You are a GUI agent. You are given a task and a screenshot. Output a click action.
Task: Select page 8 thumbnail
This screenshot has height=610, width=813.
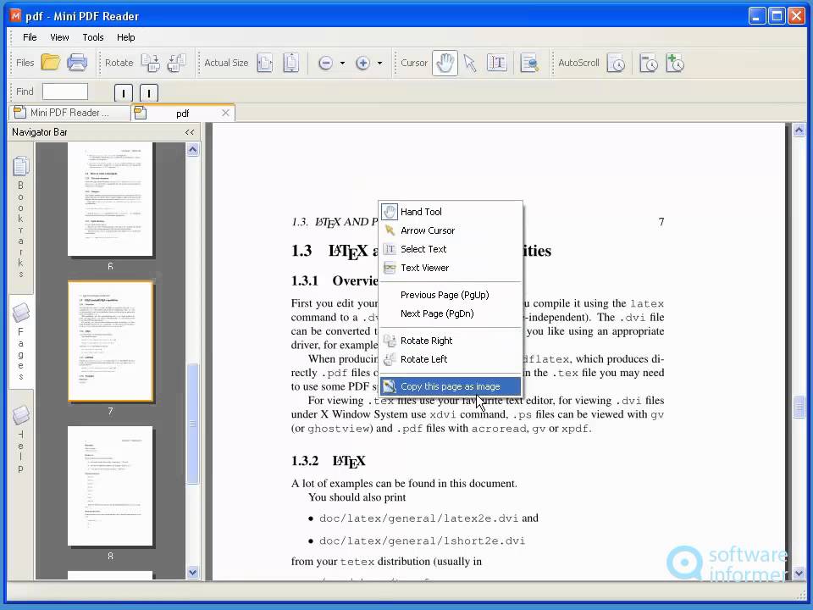110,486
